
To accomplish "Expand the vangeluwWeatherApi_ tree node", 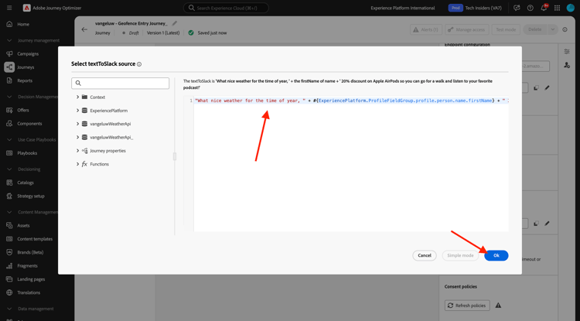I will point(77,137).
